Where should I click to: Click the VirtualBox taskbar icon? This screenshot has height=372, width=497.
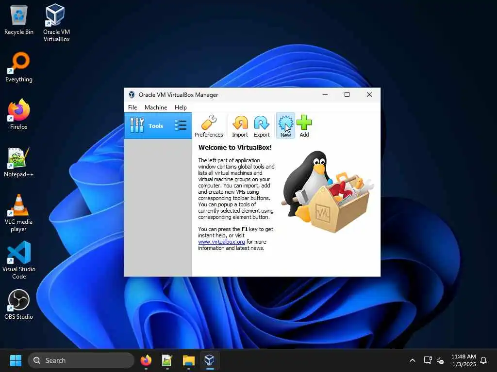(x=210, y=360)
